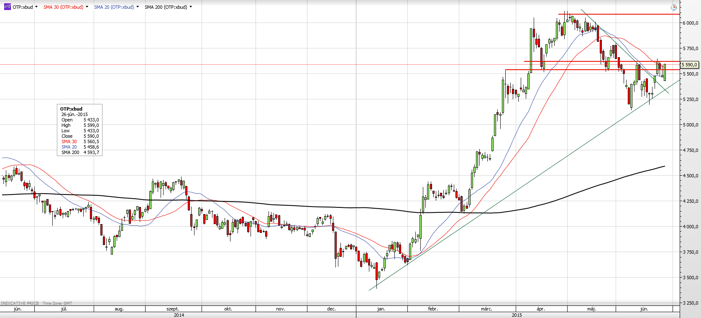Click the 3 250,0 price axis label
This screenshot has height=318, width=701.
(x=691, y=303)
